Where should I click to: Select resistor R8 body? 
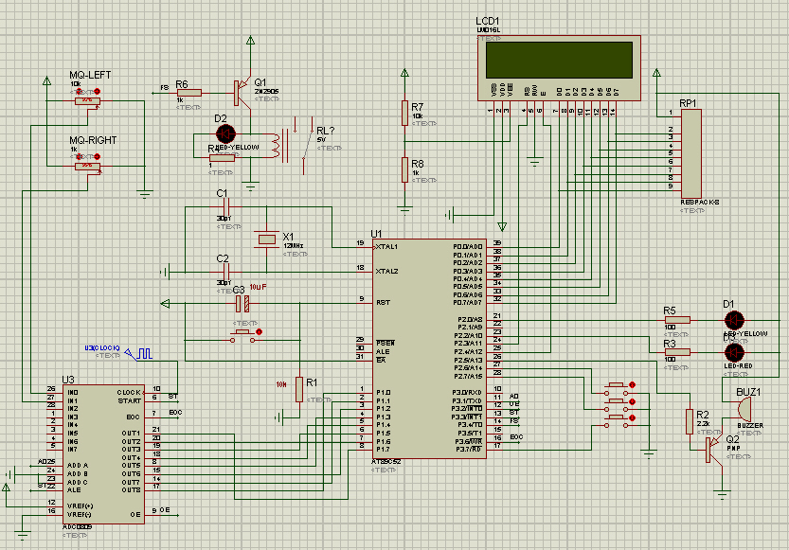click(404, 170)
